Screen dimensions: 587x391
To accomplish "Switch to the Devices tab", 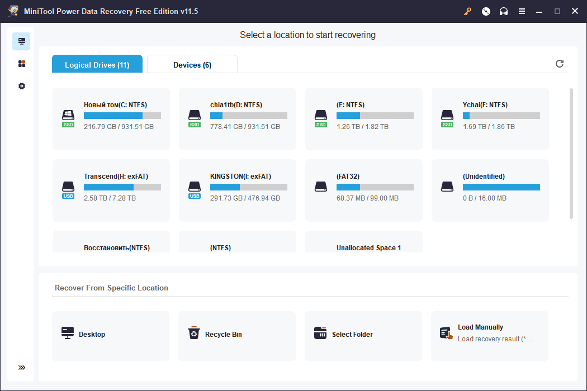I will coord(192,65).
